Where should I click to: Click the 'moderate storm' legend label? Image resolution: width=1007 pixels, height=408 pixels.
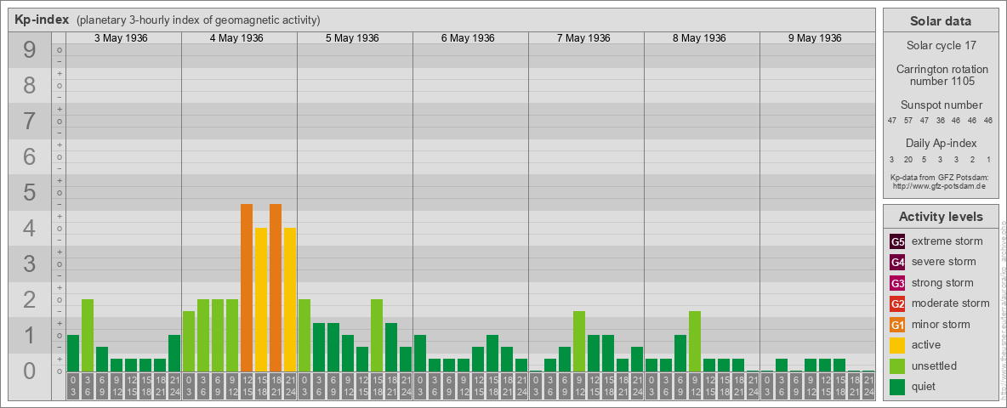(951, 303)
